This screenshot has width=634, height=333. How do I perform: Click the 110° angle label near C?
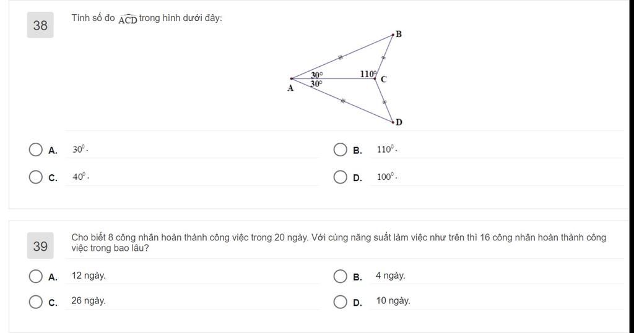pos(368,74)
